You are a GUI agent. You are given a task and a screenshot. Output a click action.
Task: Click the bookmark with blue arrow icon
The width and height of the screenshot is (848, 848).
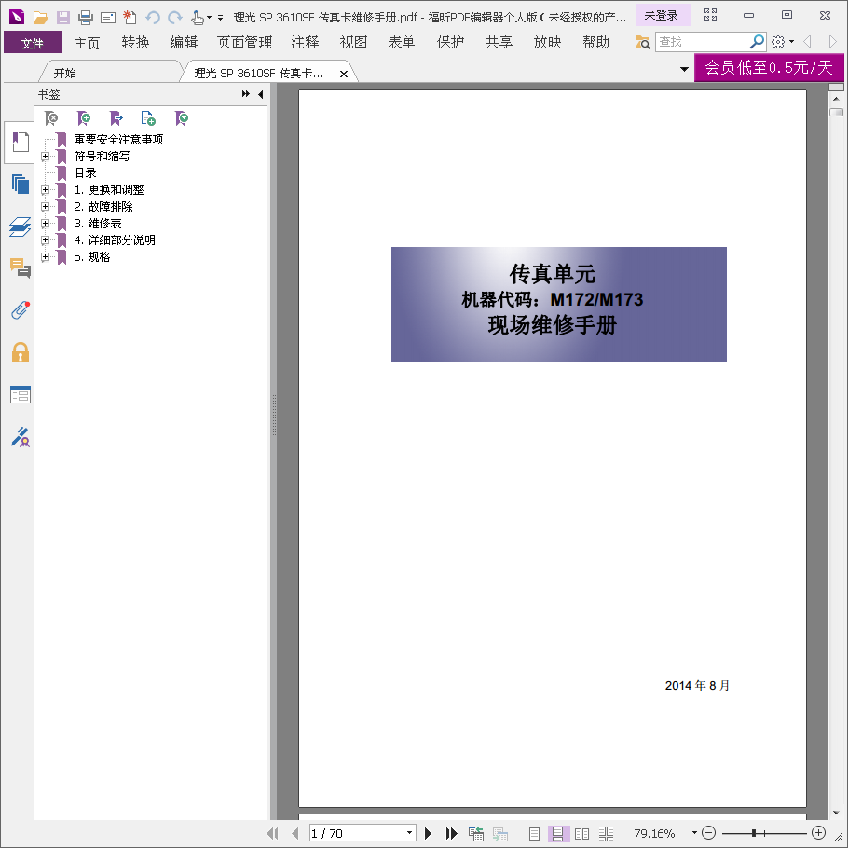(x=116, y=118)
